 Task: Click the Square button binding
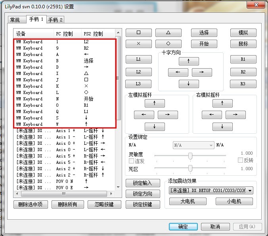[x=139, y=33]
